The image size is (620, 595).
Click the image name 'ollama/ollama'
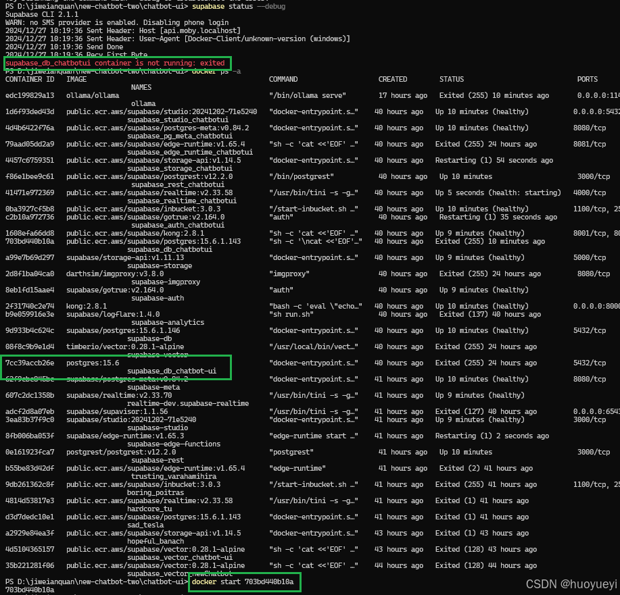tap(93, 95)
